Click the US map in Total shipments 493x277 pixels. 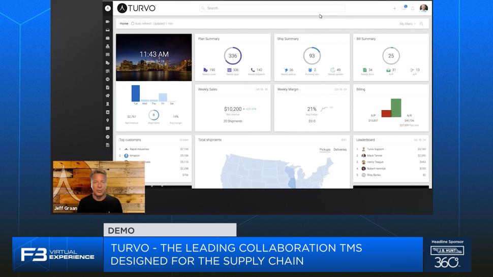point(276,171)
